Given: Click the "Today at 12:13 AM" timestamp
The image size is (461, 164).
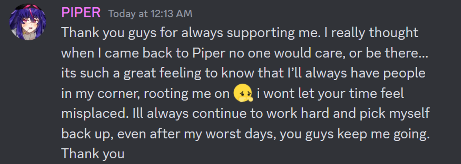Looking at the screenshot, I should (x=150, y=14).
